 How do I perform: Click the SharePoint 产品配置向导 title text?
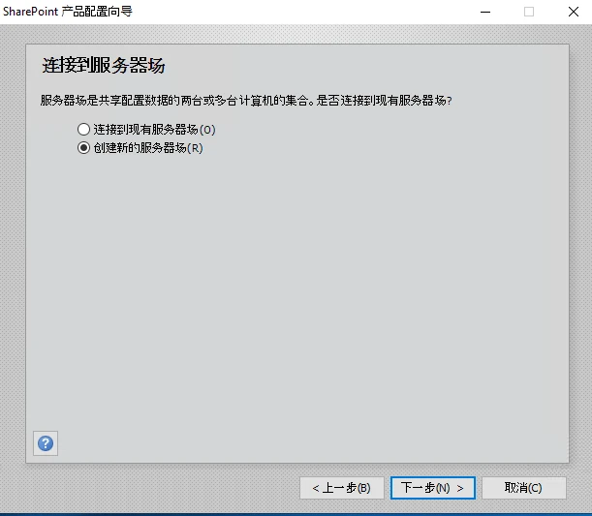tap(68, 12)
